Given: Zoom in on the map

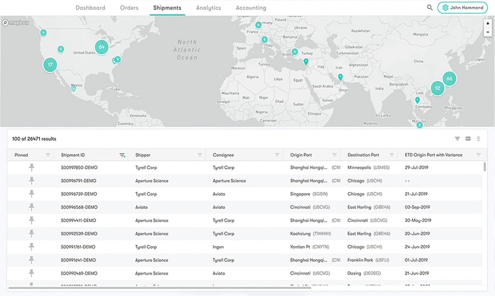Looking at the screenshot, I should point(488,24).
